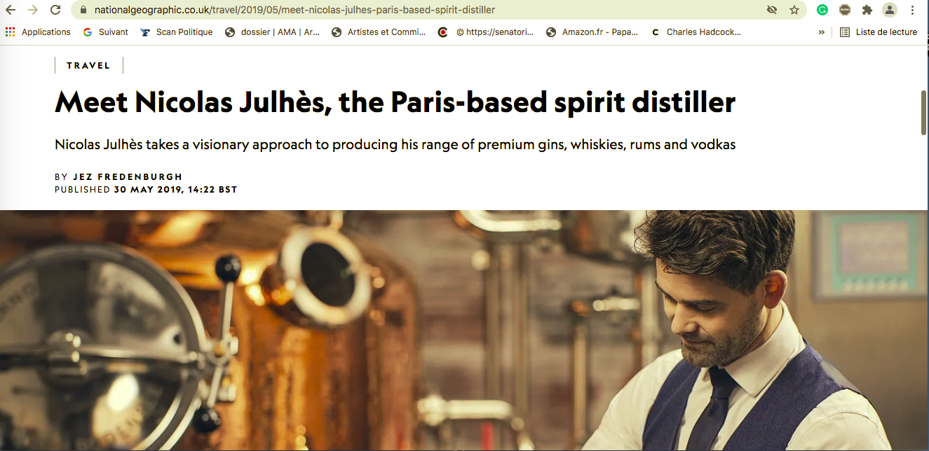Open the Amazon.fr bookmark

592,32
